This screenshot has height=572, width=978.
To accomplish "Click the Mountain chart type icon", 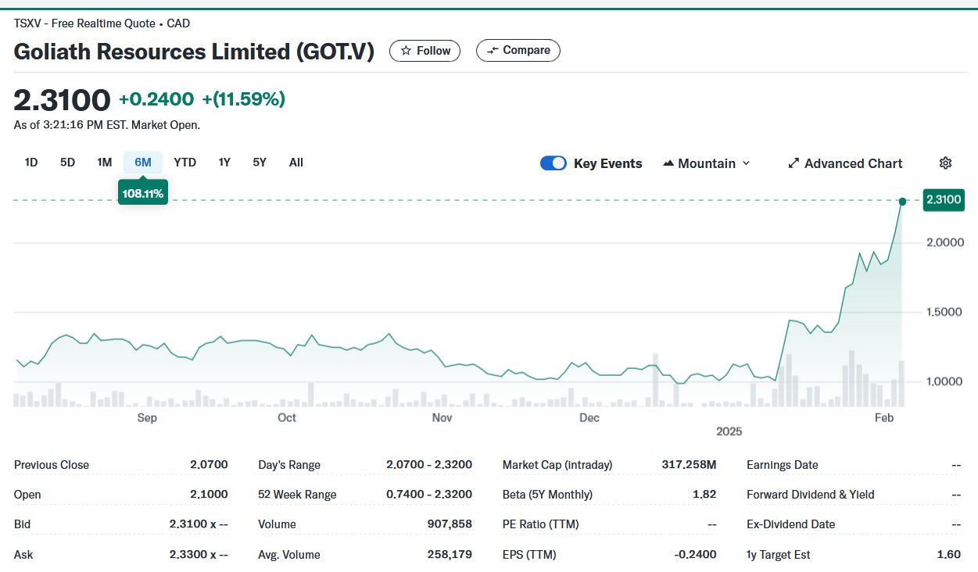I will 668,163.
